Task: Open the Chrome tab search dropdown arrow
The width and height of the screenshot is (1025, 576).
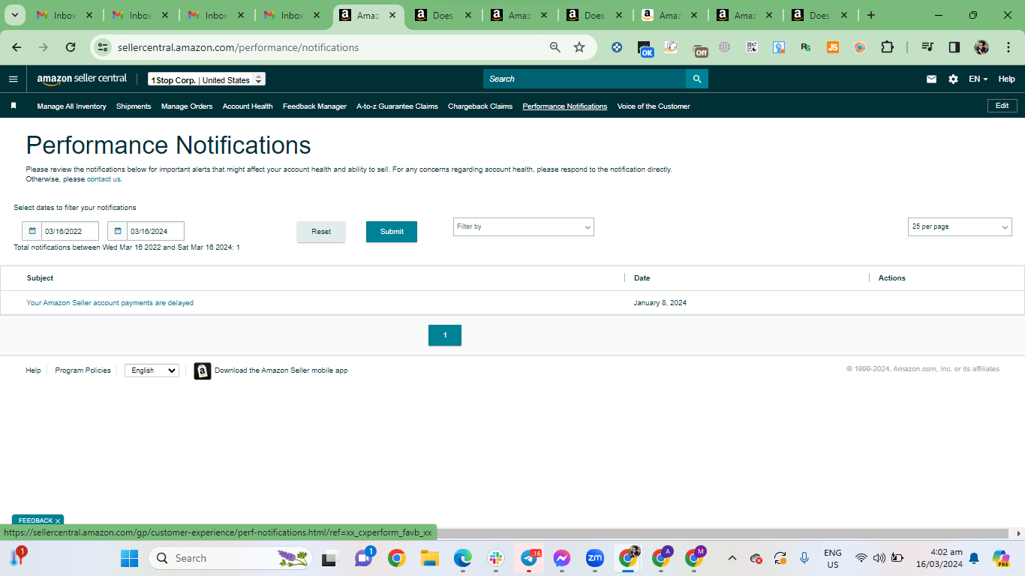Action: pyautogui.click(x=14, y=15)
